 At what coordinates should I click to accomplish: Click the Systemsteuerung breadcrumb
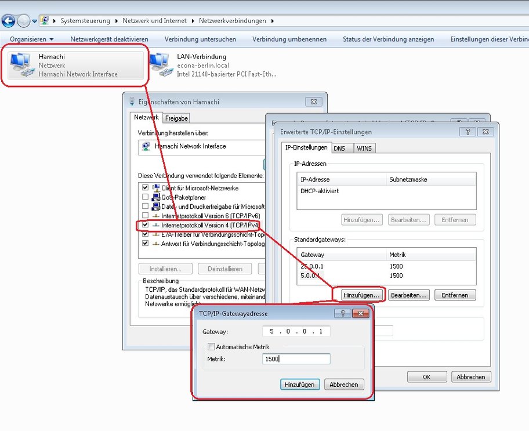click(x=85, y=21)
